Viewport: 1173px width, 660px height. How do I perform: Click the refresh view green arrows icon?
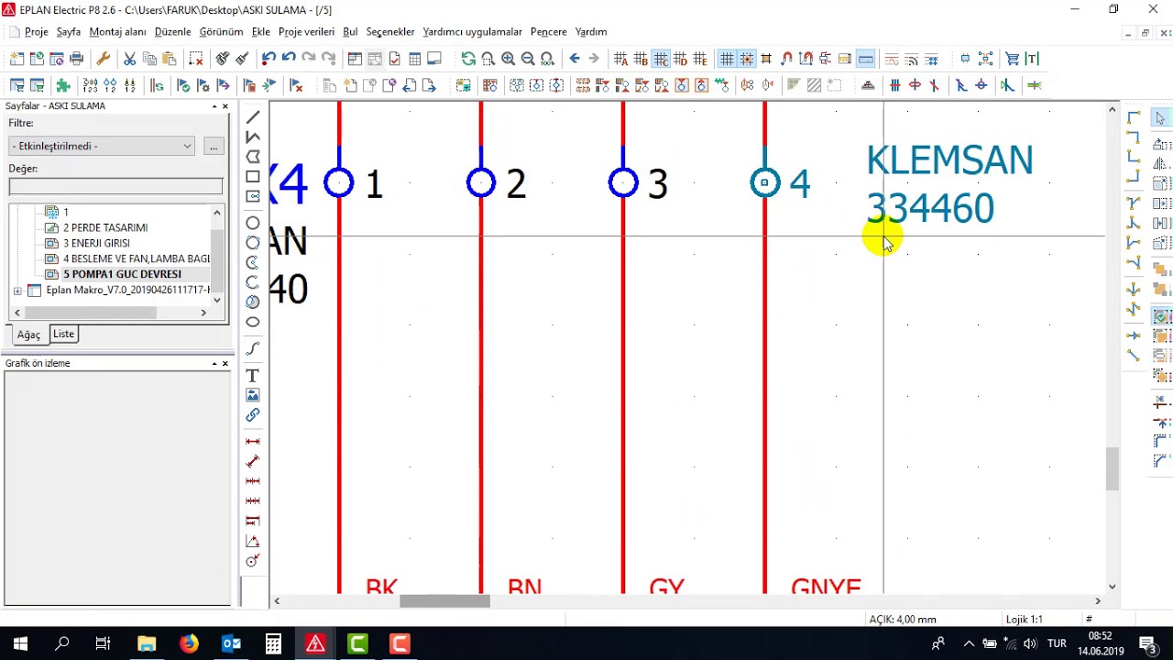[468, 59]
